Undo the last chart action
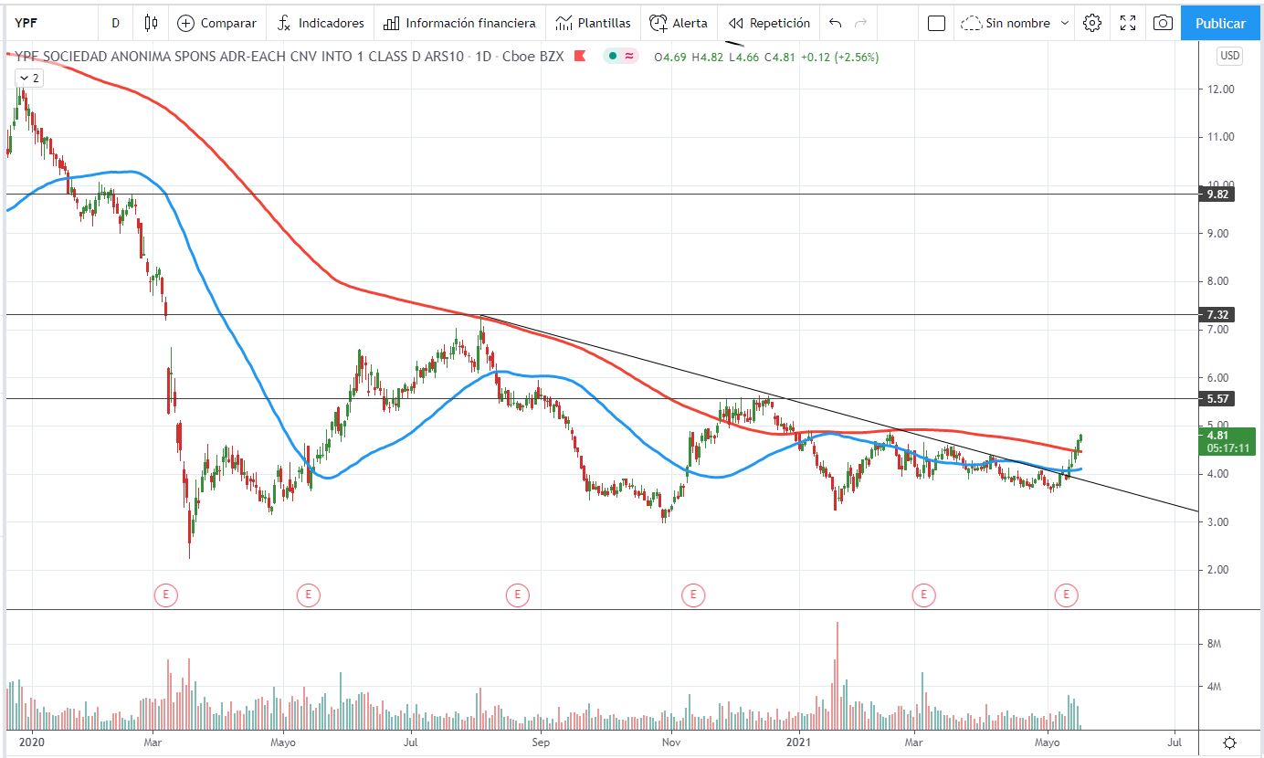Viewport: 1264px width, 758px height. [835, 23]
